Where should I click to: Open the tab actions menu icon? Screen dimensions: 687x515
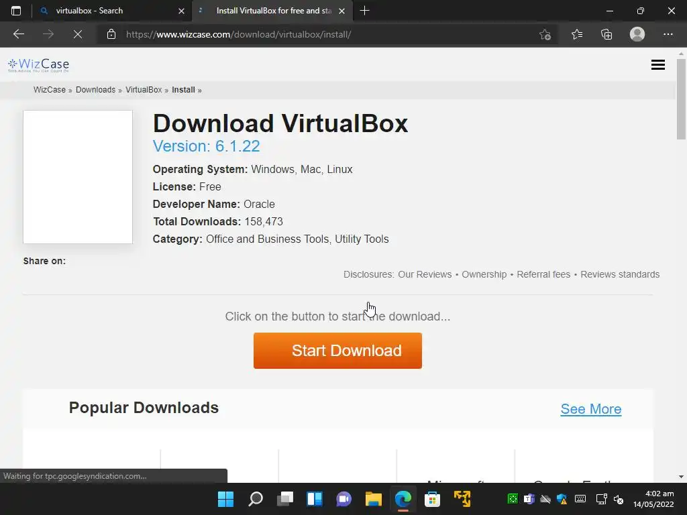16,11
